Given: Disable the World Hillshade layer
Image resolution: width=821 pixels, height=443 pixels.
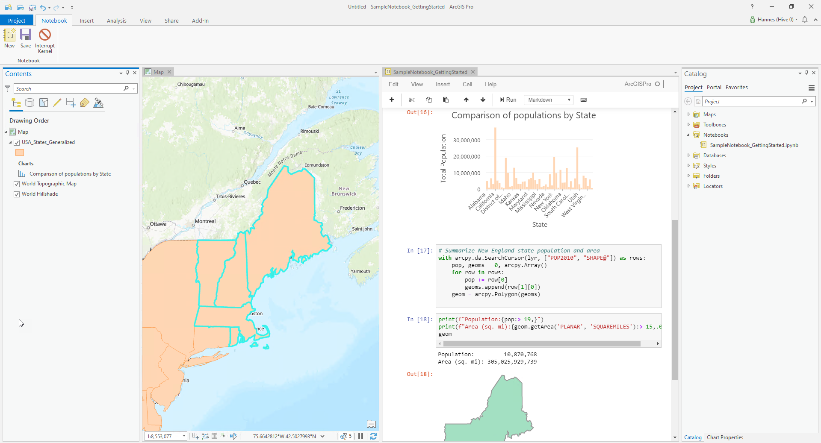Looking at the screenshot, I should coord(17,194).
